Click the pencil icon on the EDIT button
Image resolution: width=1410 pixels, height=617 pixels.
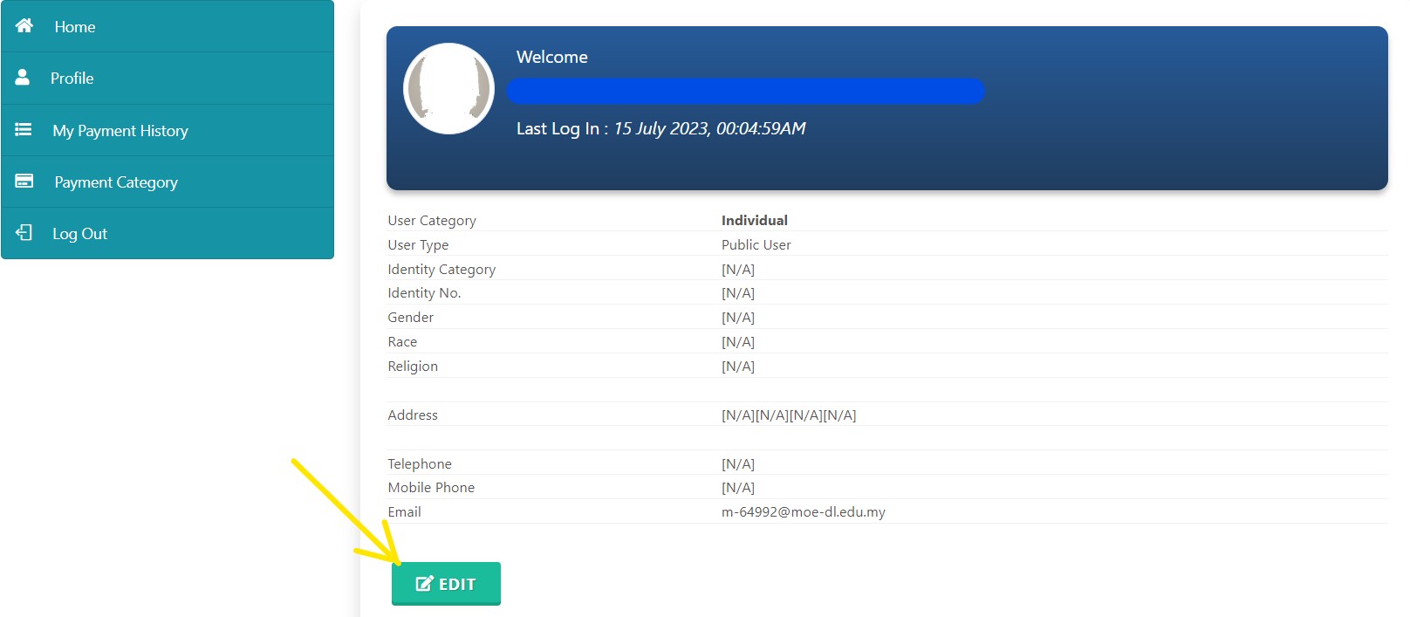[424, 584]
